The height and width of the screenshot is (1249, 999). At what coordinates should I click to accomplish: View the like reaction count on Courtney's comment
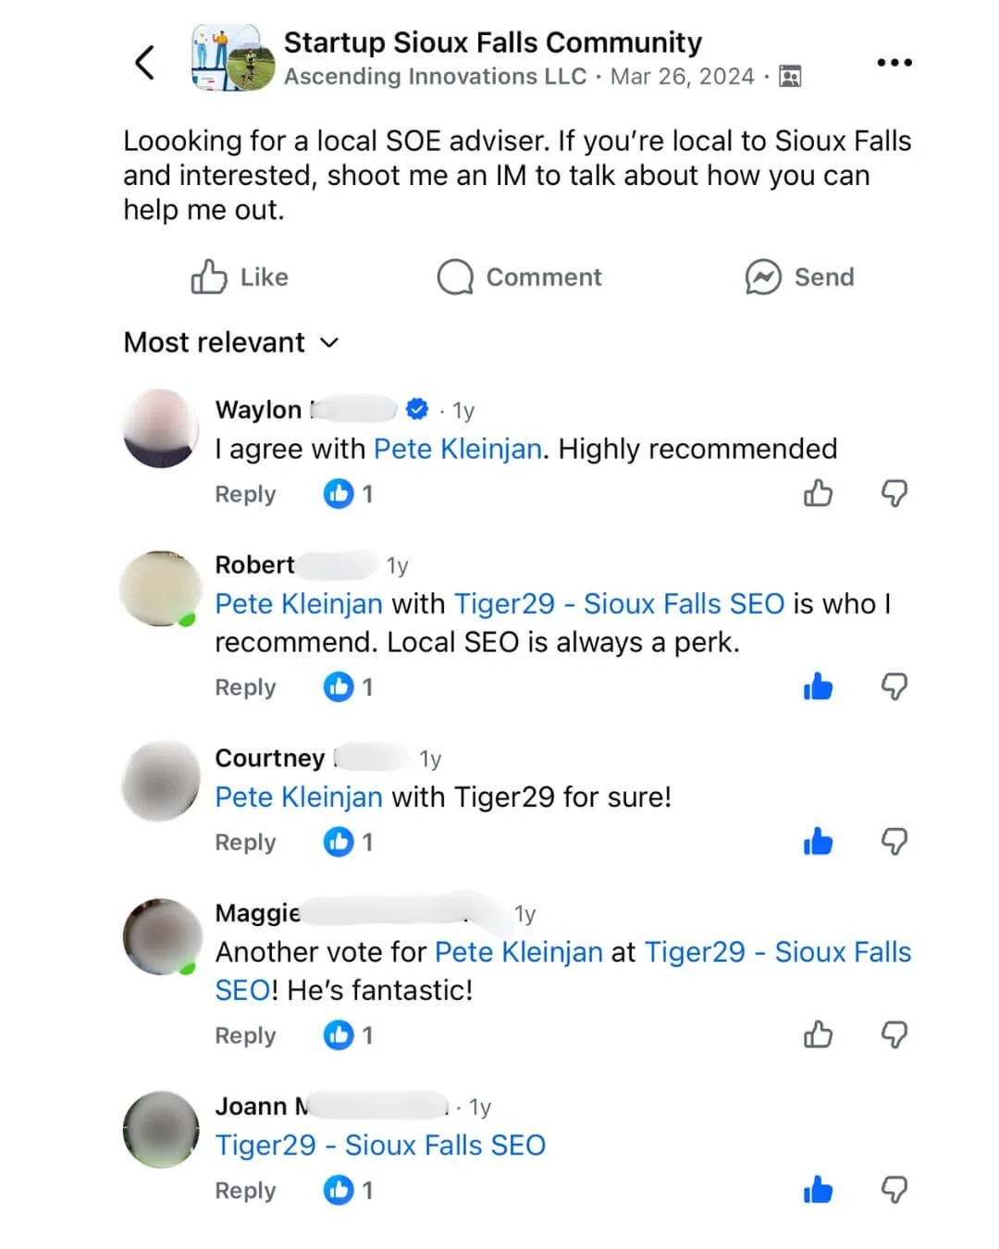click(x=349, y=842)
